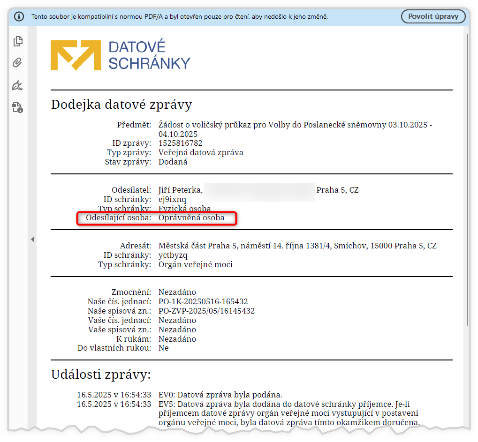Select file mark PO-ZVP-2025/05/16145432
Screen dimensions: 478x442
[x=206, y=311]
